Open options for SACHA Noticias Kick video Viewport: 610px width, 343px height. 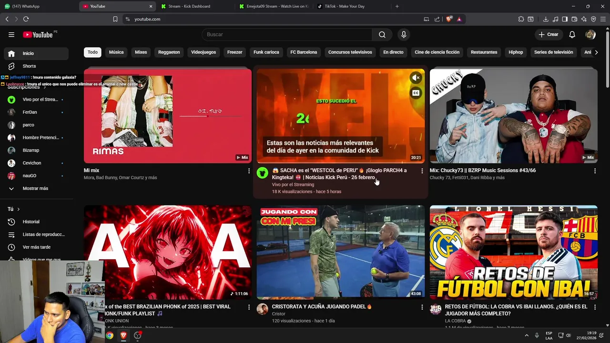point(422,171)
